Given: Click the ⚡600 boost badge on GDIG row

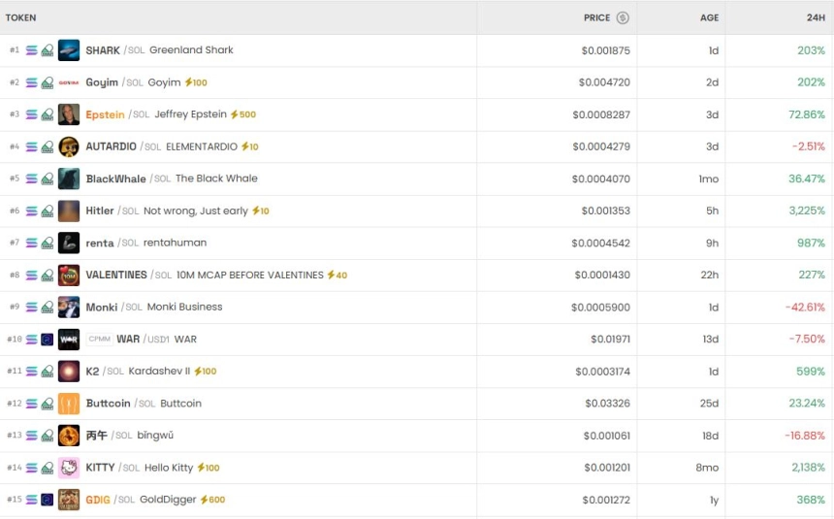Looking at the screenshot, I should coord(212,500).
